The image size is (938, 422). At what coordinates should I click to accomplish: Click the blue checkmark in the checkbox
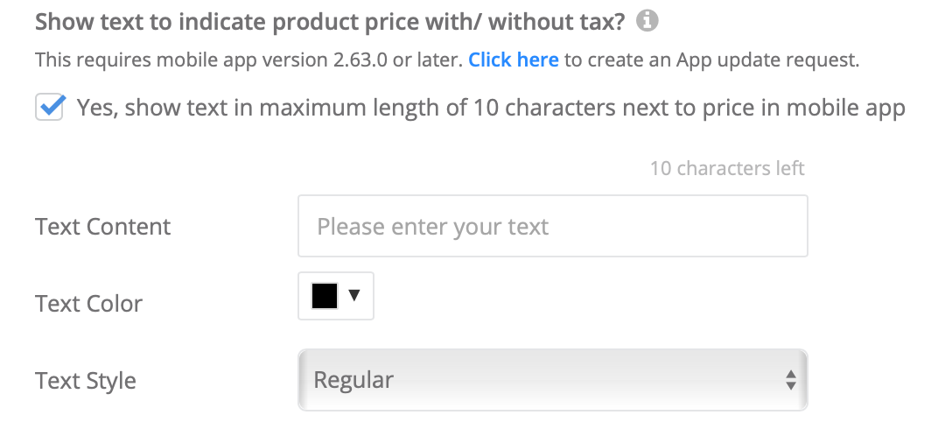pos(50,108)
